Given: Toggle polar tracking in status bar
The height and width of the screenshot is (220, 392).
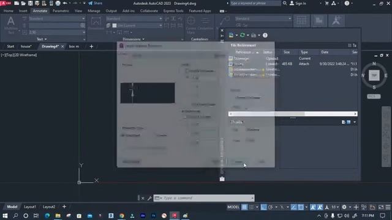Looking at the screenshot, I should coord(271,207).
